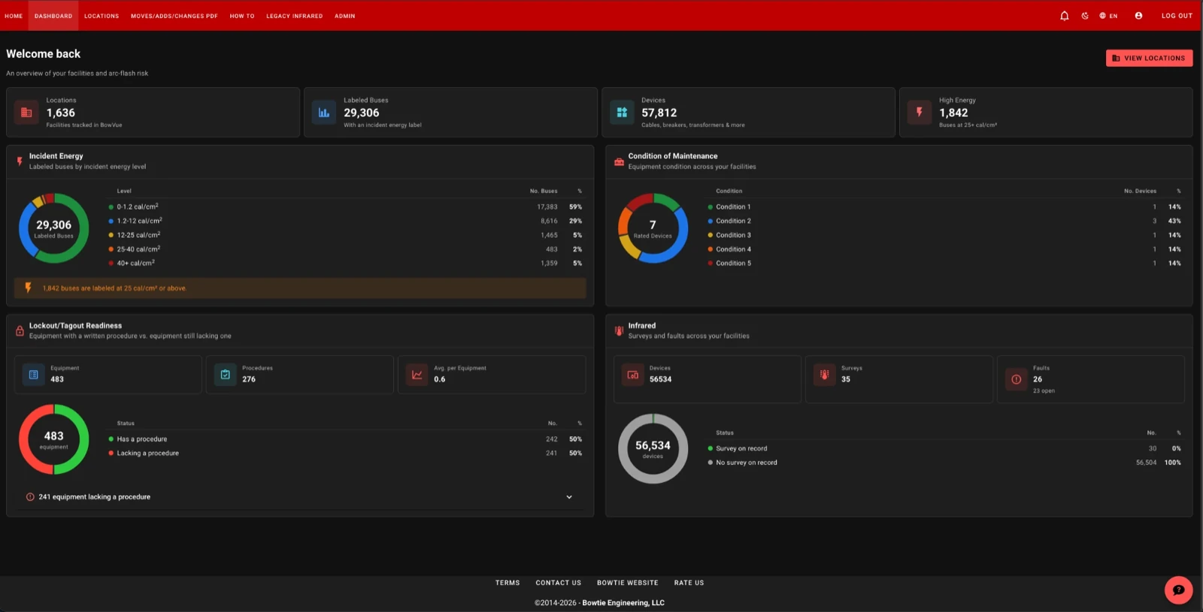This screenshot has height=612, width=1203.
Task: Open the Legacy Infrared menu item
Action: [295, 16]
